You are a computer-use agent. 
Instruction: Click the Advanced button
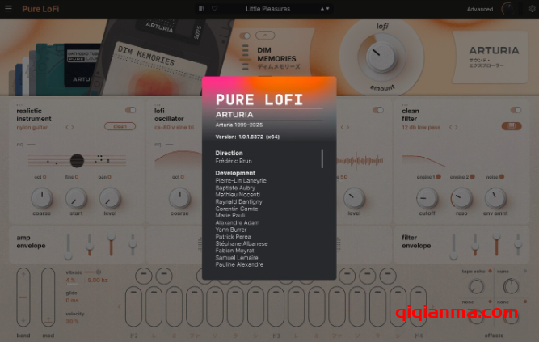[x=479, y=9]
